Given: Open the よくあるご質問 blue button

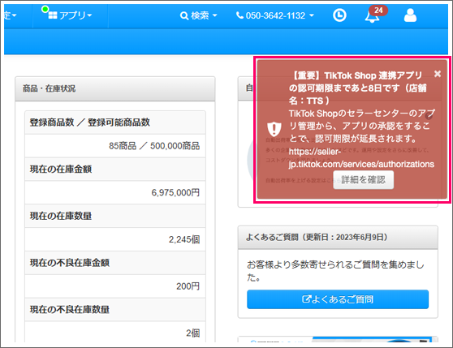Looking at the screenshot, I should click(x=338, y=299).
